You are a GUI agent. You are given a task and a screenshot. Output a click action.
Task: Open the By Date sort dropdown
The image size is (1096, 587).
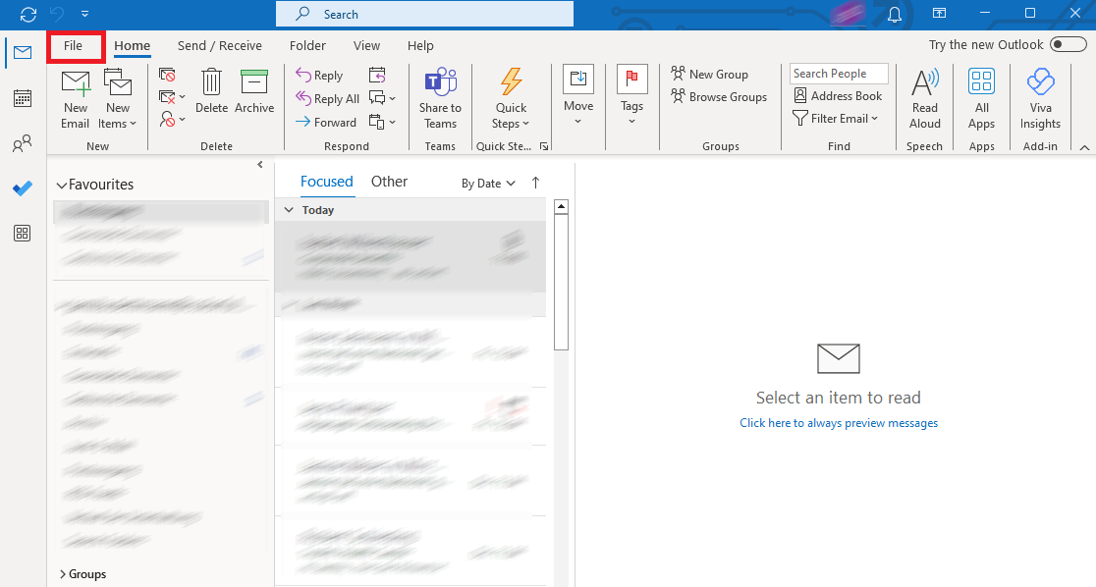point(487,183)
